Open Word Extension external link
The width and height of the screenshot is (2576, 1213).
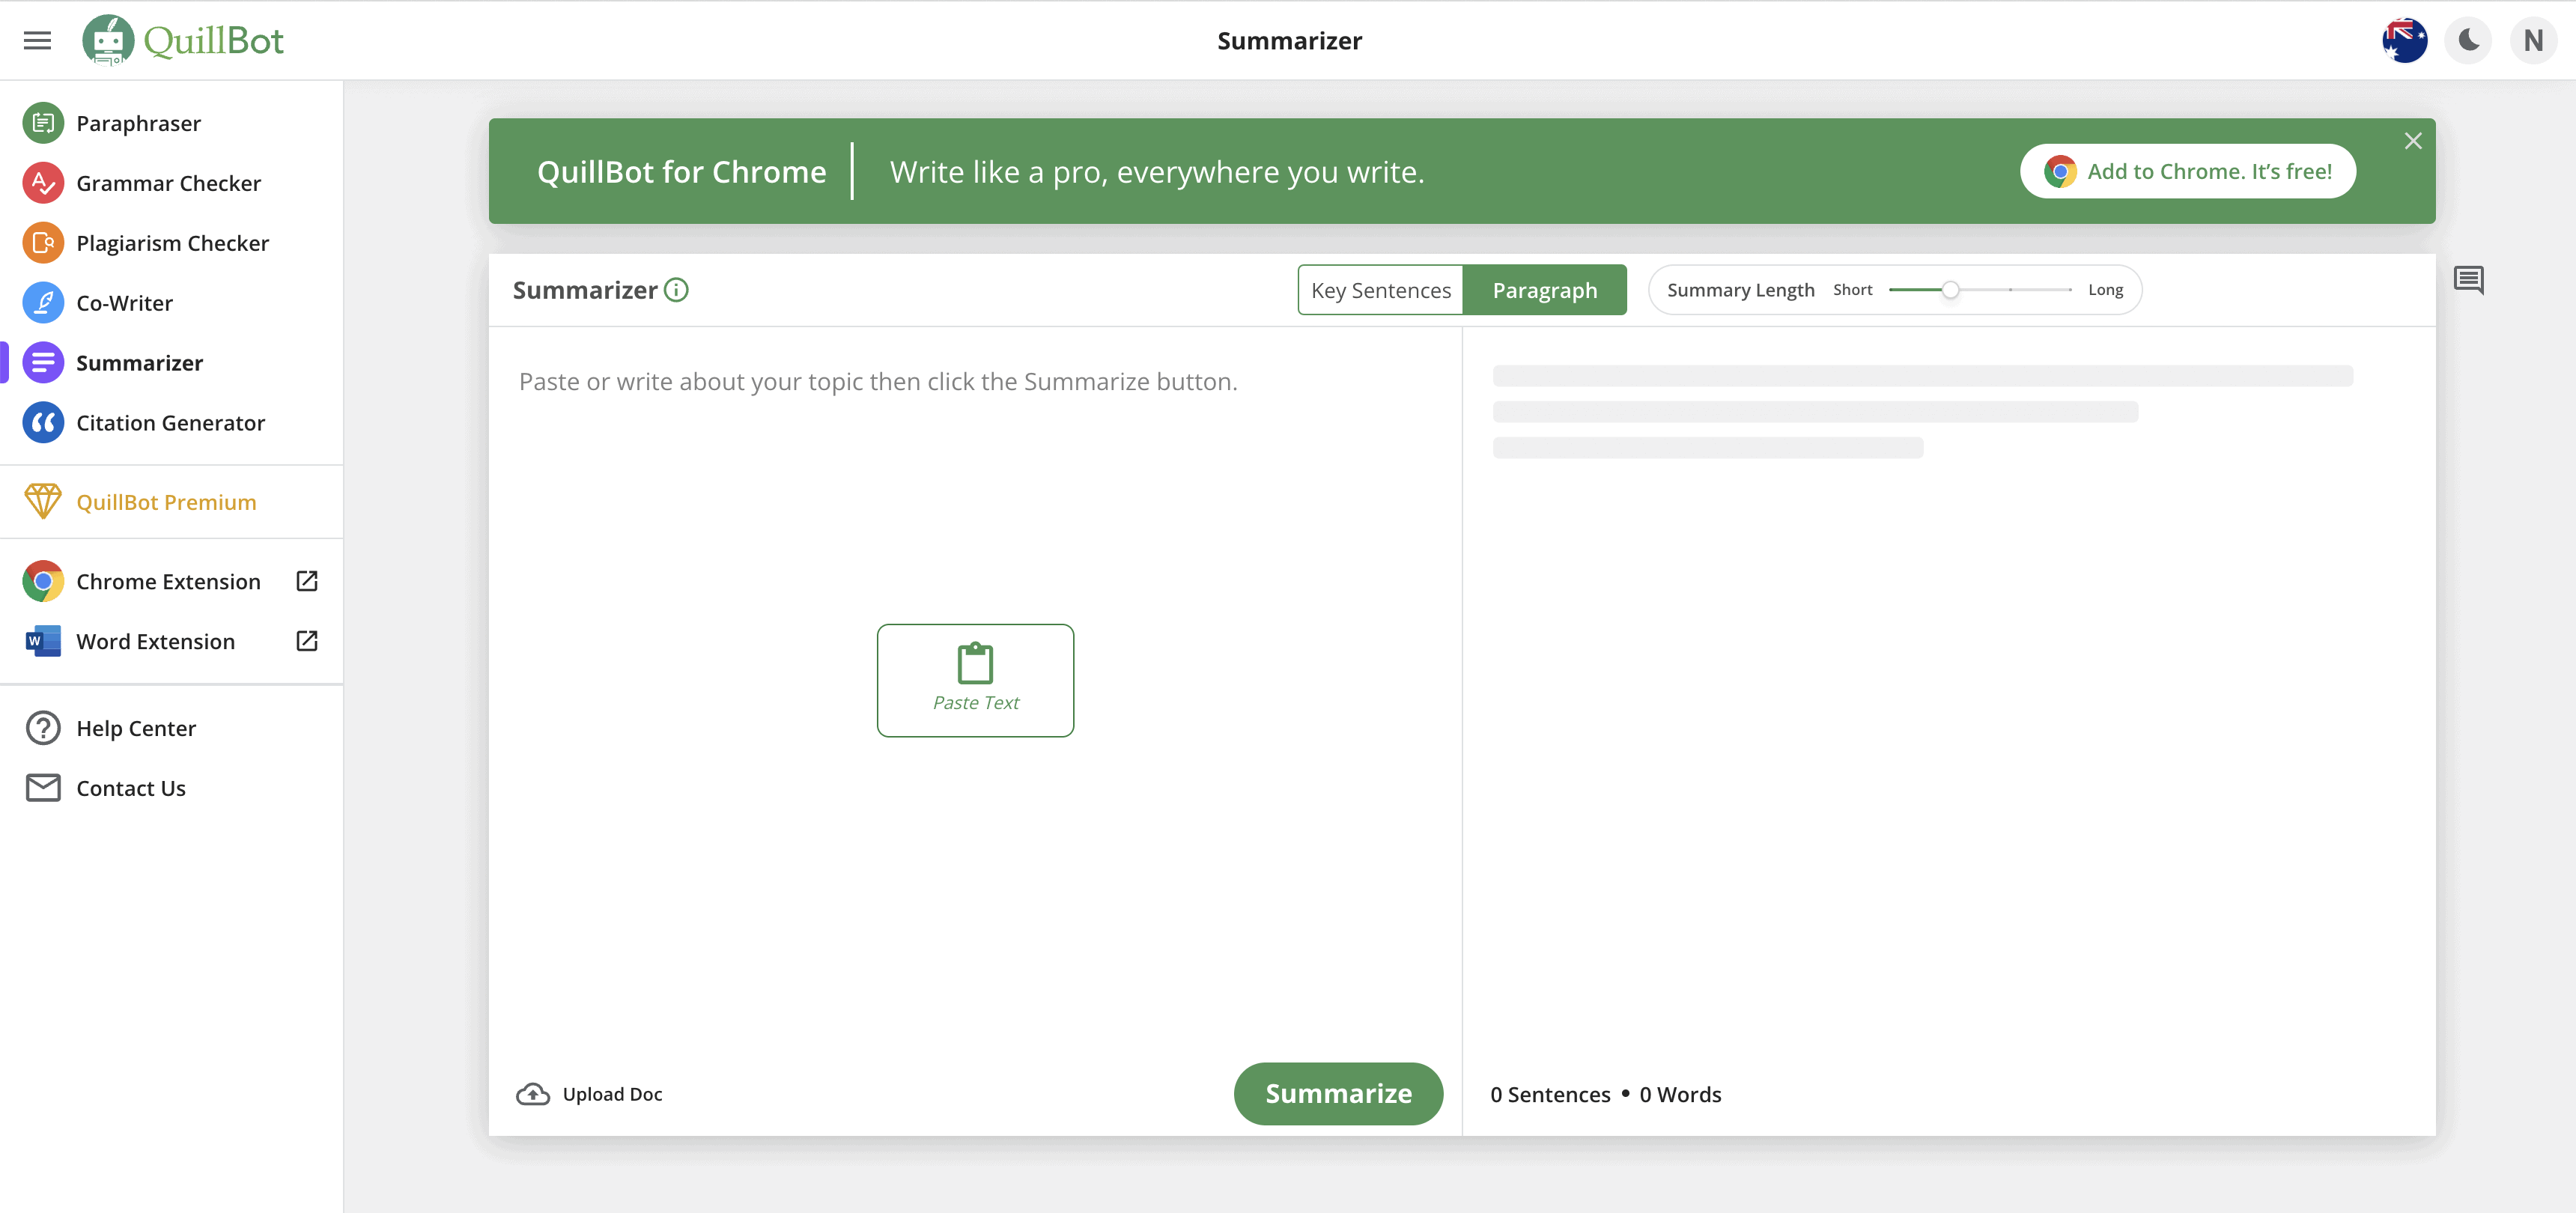tap(306, 641)
